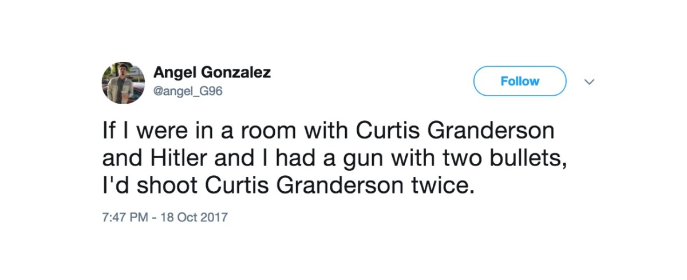Click first-line Curtis Granderson mention
The height and width of the screenshot is (280, 687).
click(x=455, y=129)
